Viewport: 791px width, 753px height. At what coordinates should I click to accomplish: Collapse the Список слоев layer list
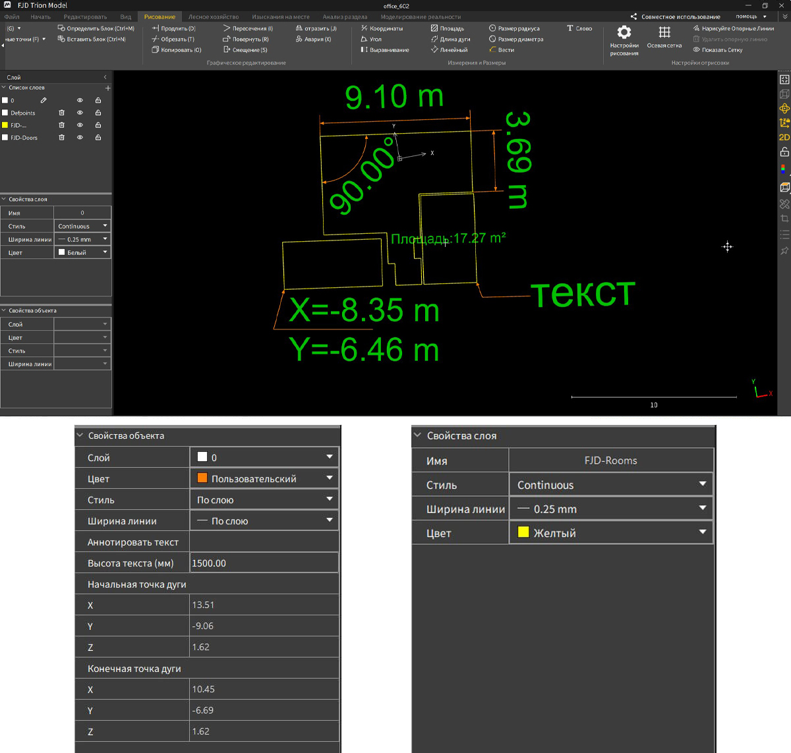pos(4,87)
